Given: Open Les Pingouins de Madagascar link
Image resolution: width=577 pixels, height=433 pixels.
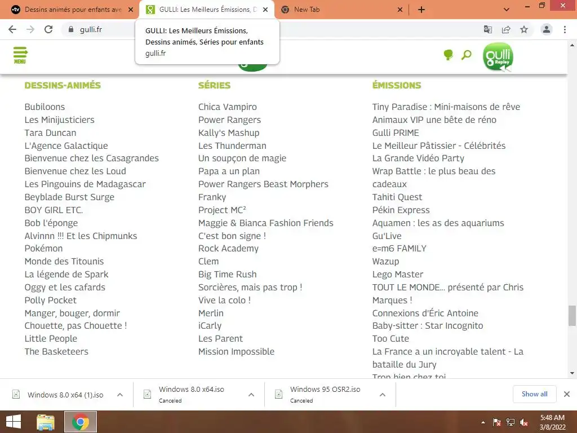Looking at the screenshot, I should pyautogui.click(x=85, y=184).
